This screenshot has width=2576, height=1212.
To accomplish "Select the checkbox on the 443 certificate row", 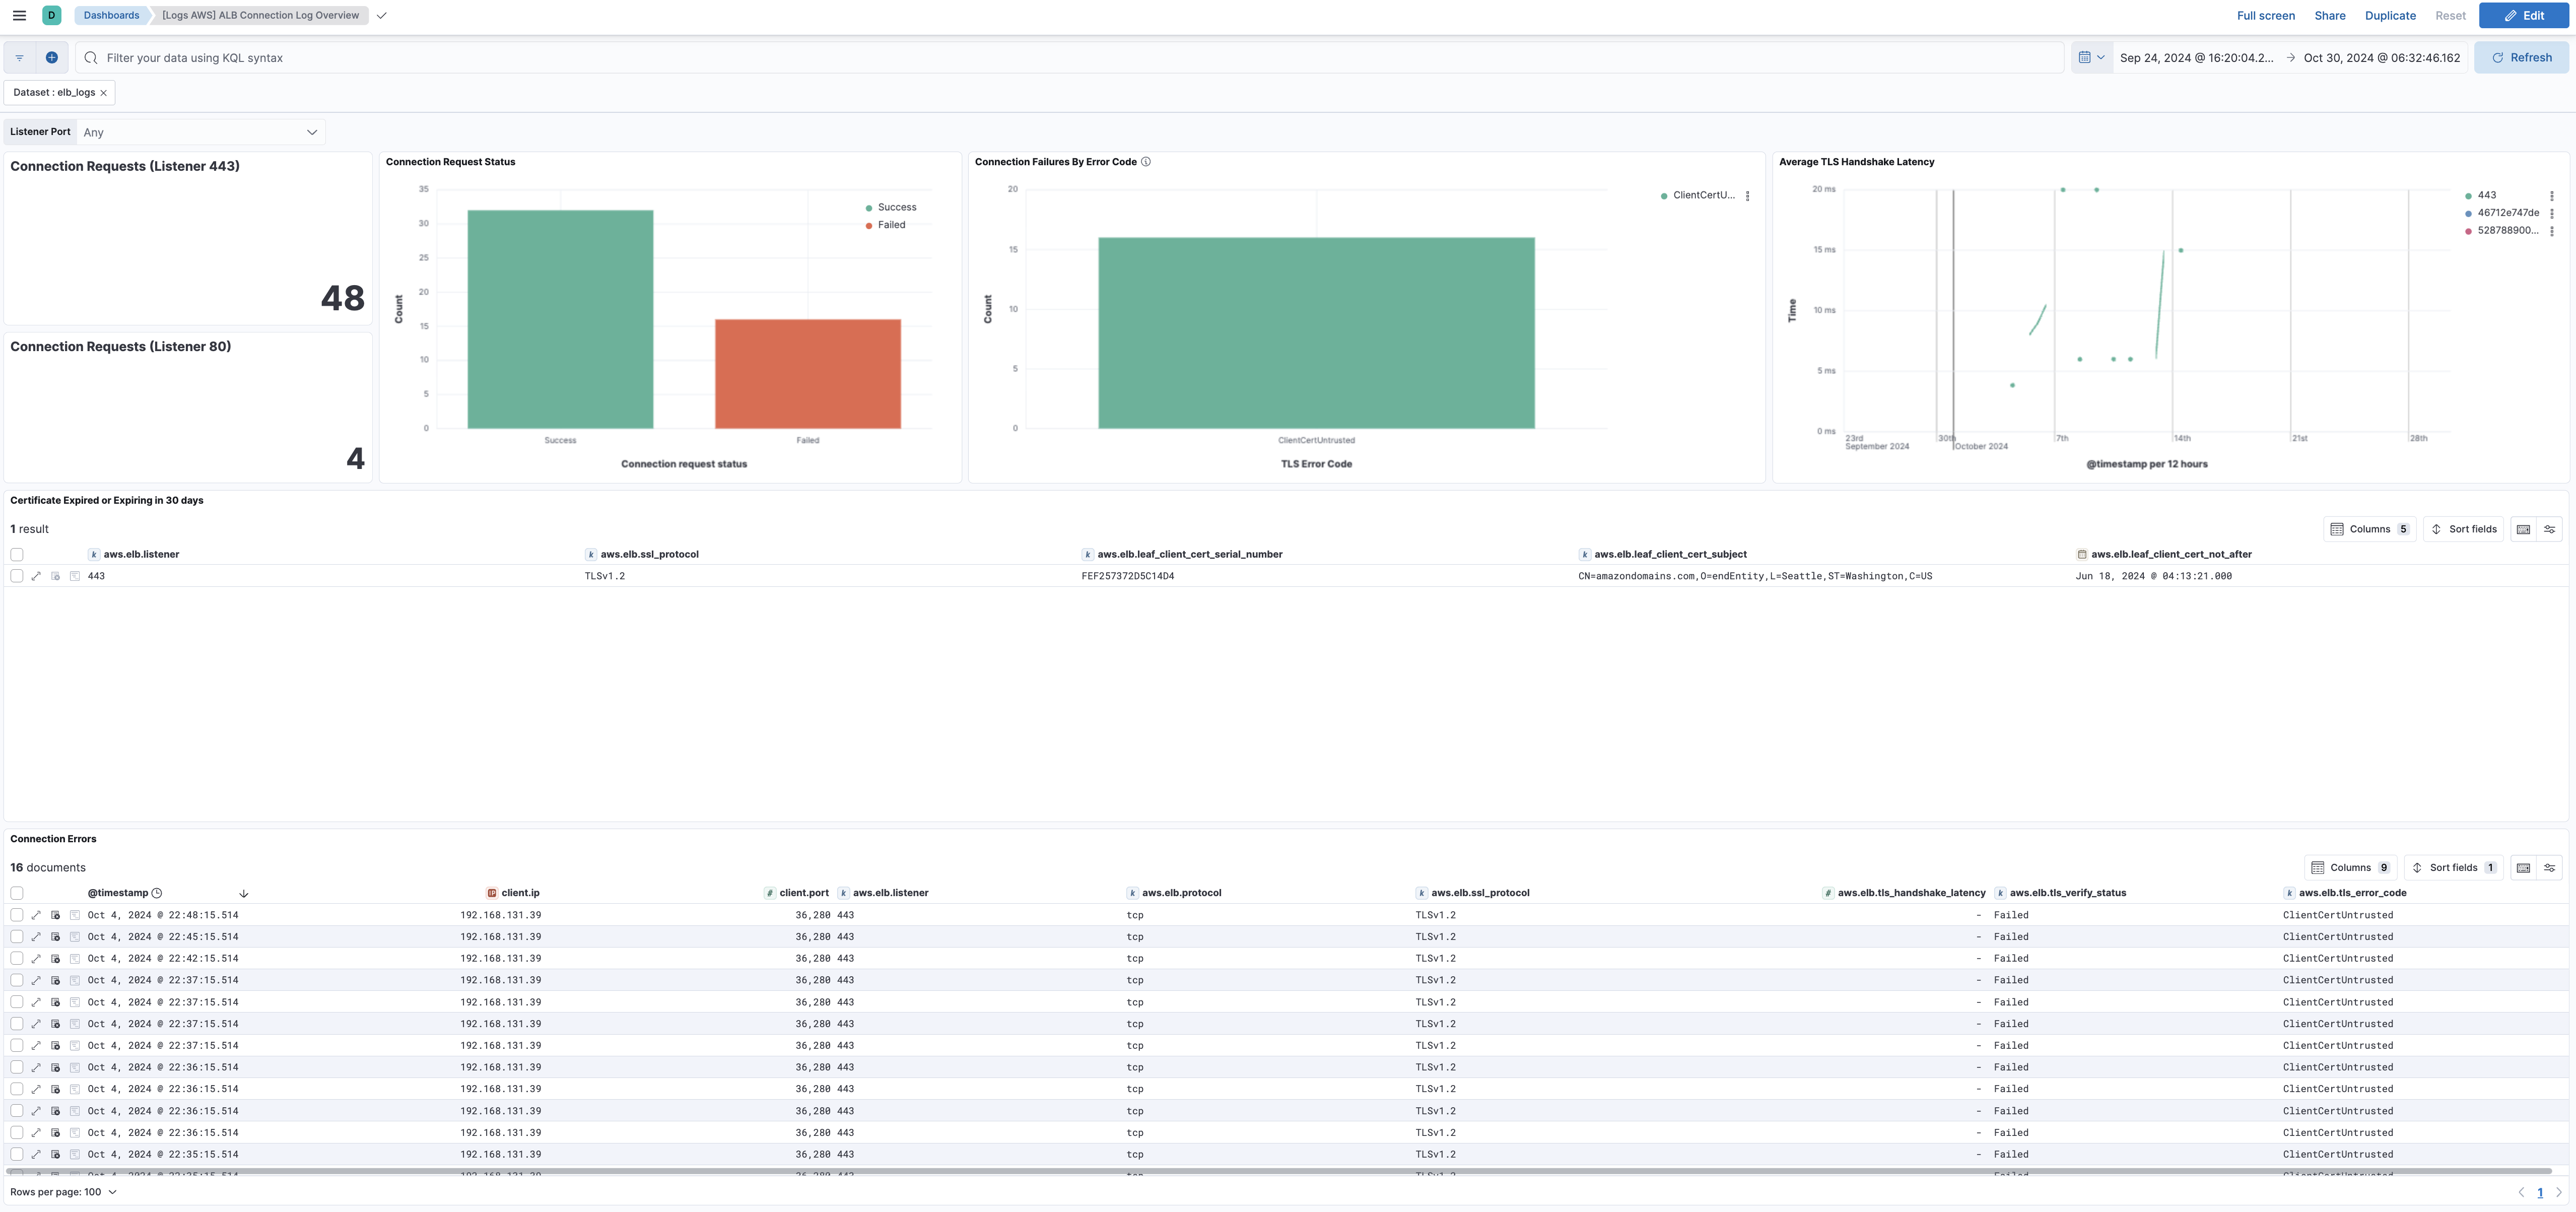I will point(16,576).
